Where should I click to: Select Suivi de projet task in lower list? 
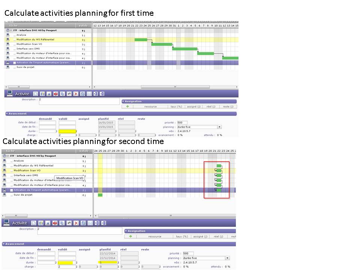(x=23, y=195)
